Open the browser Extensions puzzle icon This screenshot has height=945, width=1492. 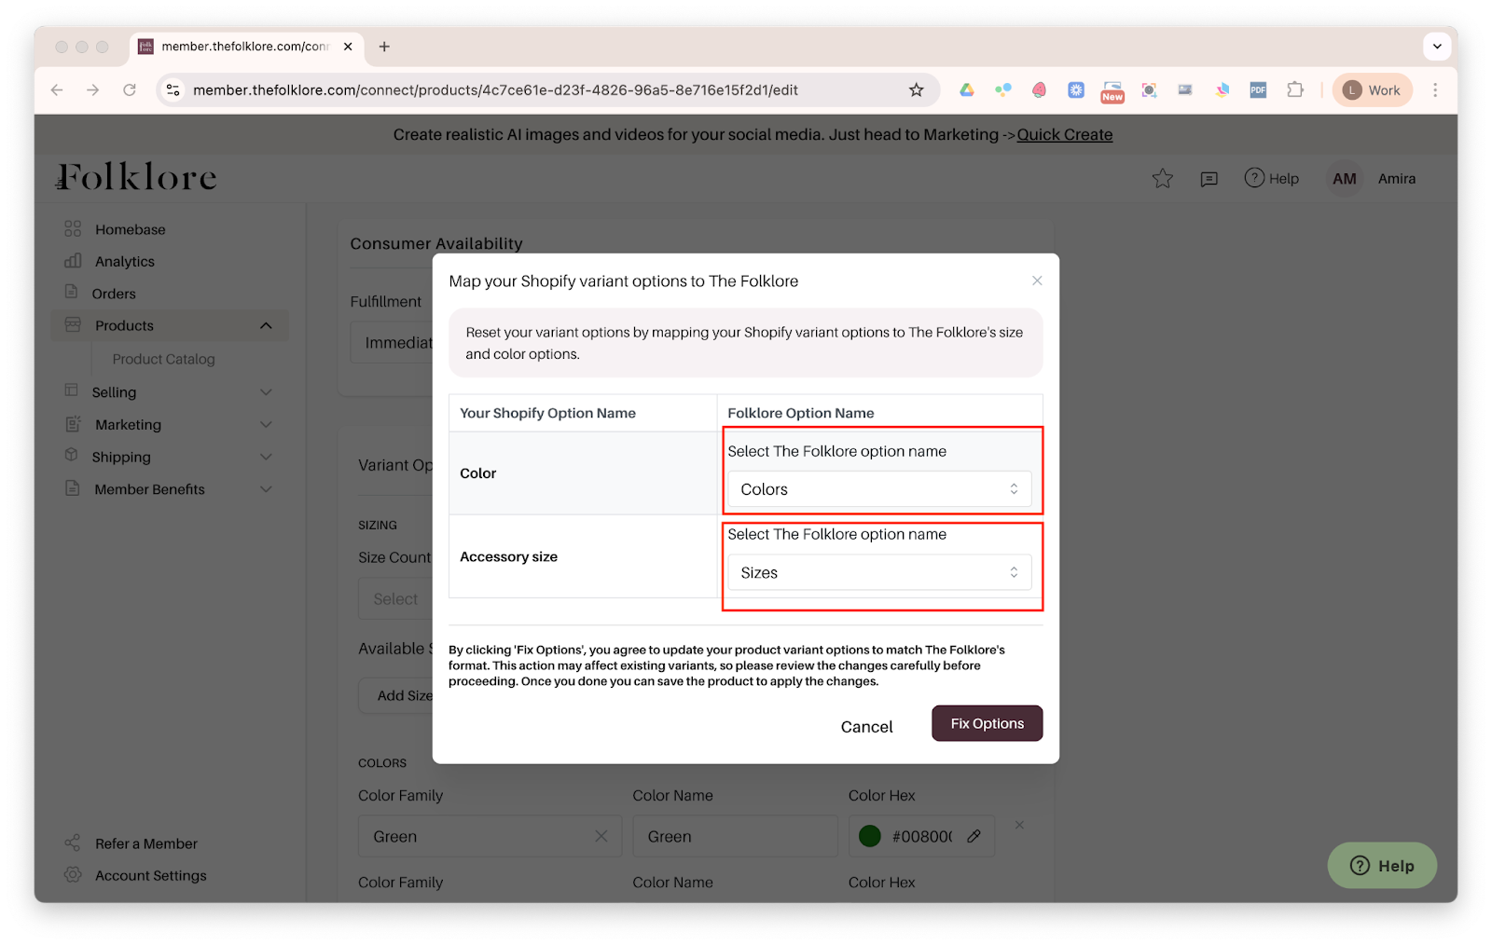pyautogui.click(x=1294, y=90)
